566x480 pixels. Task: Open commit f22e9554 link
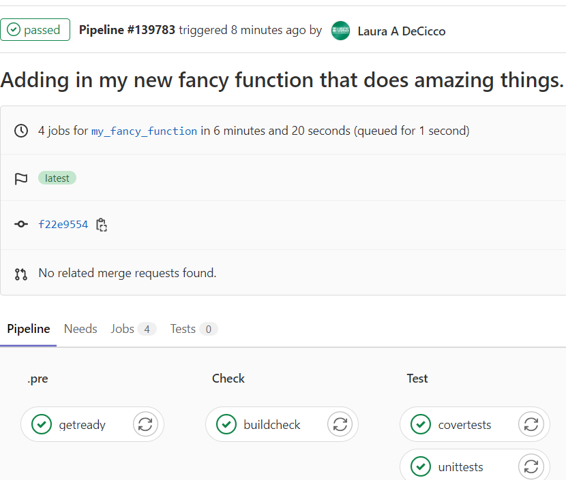tap(63, 225)
